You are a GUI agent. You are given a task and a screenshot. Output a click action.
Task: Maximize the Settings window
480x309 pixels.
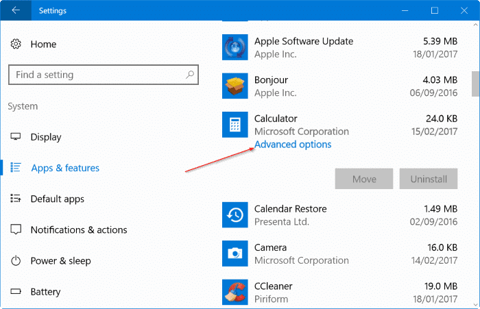[x=434, y=10]
